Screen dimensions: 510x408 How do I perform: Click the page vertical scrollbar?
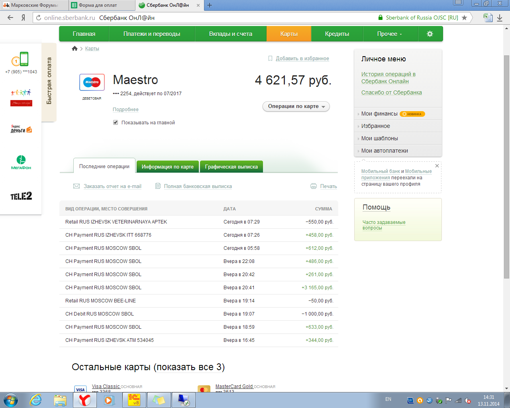point(506,167)
